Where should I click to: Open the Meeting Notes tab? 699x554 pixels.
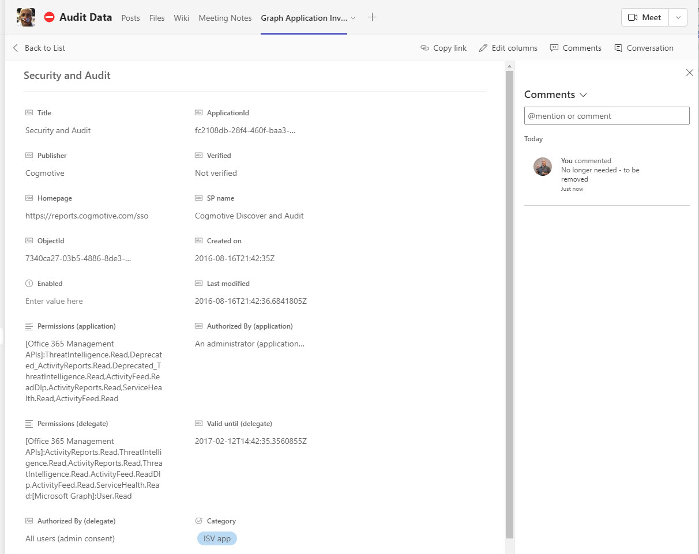point(225,18)
